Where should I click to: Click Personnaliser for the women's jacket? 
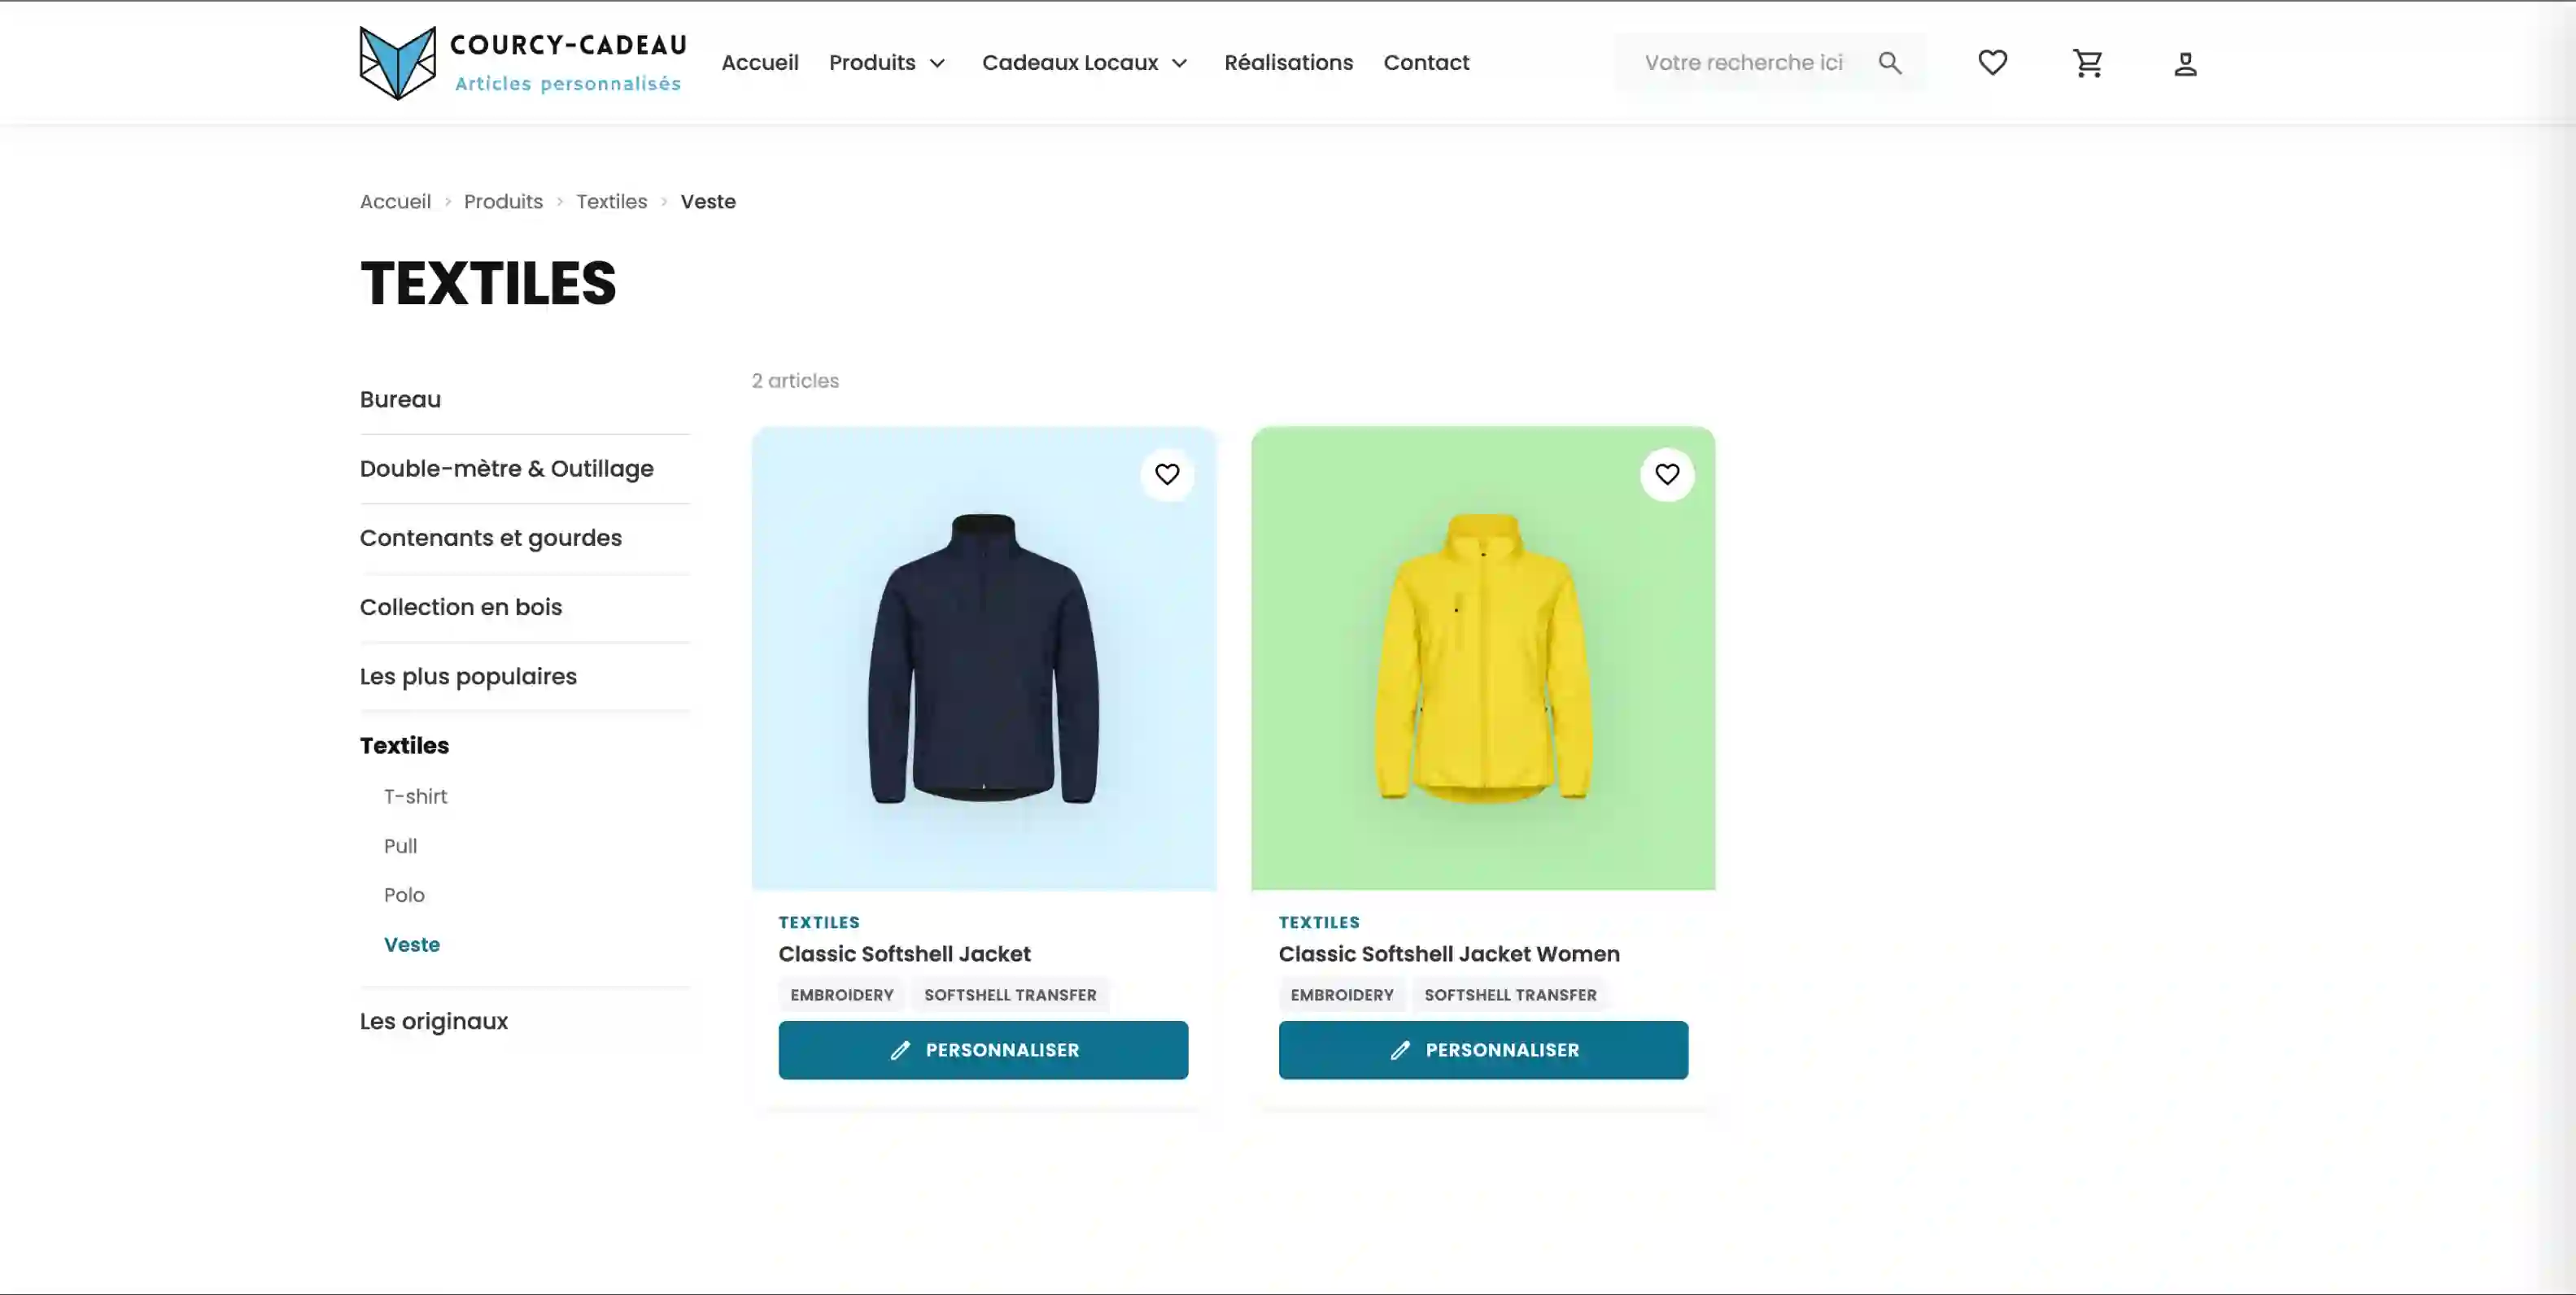[x=1483, y=1050]
